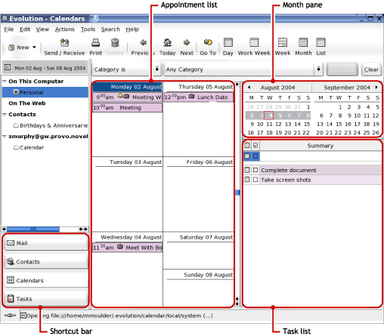
Task: Click the New item icon button
Action: 11,48
